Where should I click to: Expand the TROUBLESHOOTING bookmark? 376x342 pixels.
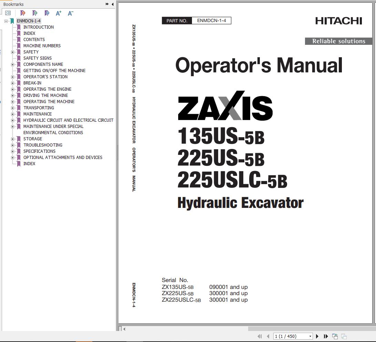coord(12,145)
